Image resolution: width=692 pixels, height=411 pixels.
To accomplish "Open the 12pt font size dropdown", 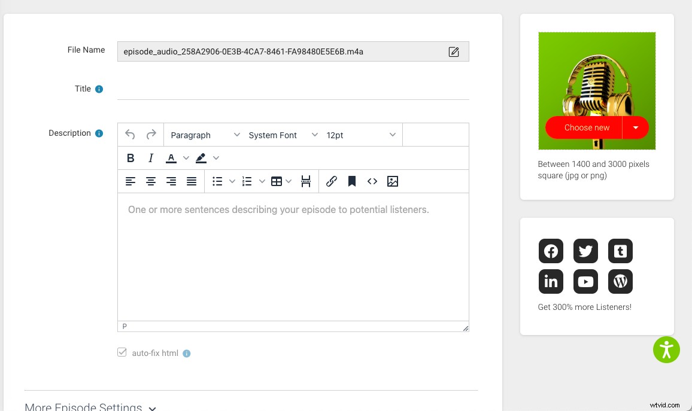I will [x=359, y=135].
